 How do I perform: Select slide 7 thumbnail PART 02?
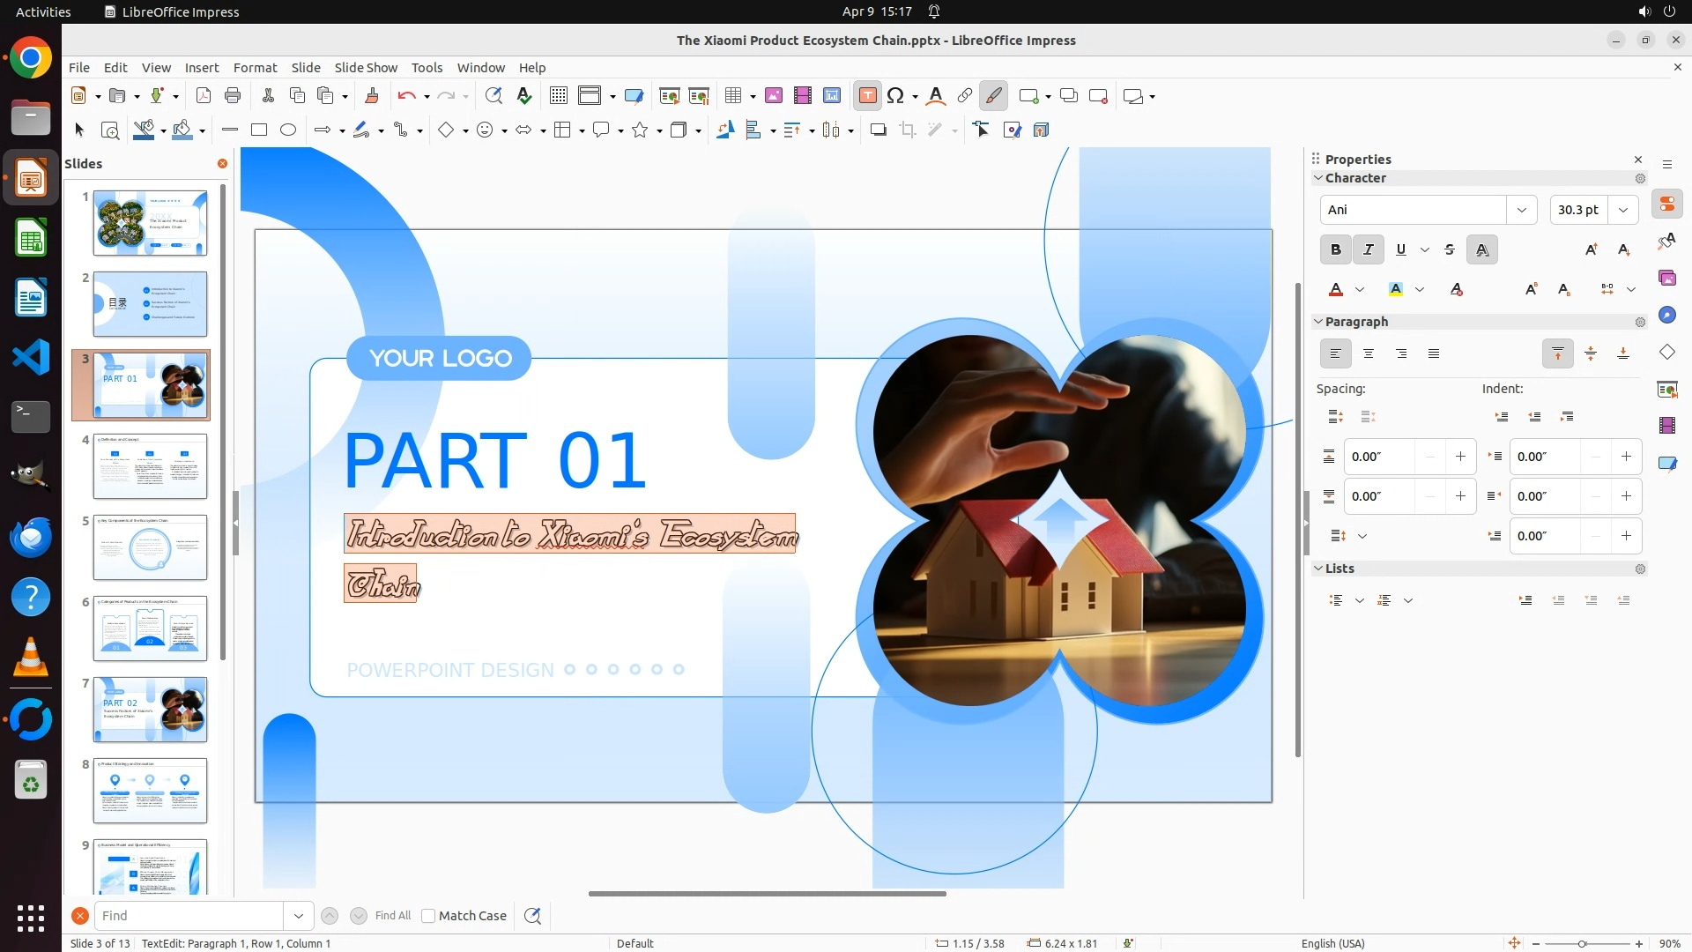coord(150,710)
